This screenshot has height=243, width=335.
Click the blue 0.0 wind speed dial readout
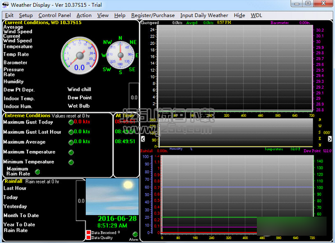click(79, 68)
